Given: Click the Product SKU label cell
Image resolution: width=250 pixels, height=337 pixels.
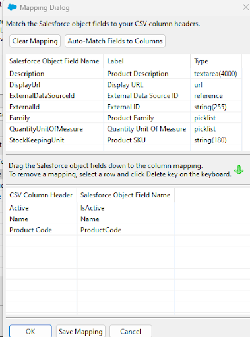Looking at the screenshot, I should [147, 140].
